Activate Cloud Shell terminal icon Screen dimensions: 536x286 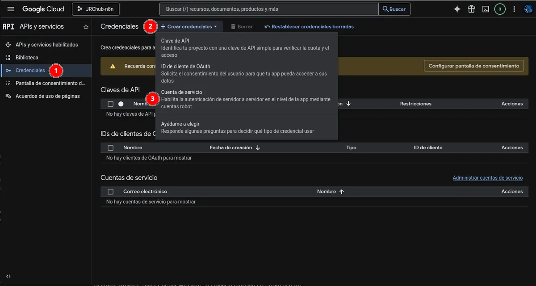pos(486,9)
